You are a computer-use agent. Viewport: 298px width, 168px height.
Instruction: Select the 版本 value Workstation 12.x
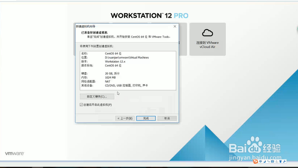[x=115, y=61]
